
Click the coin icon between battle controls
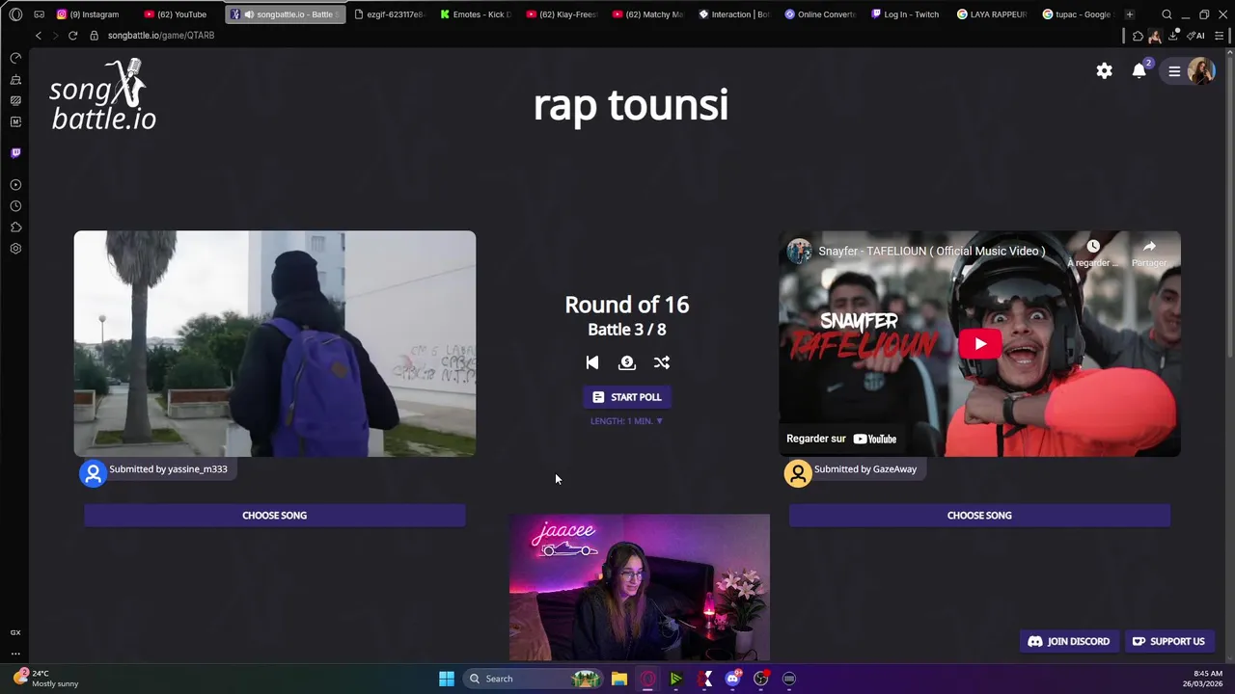627,362
